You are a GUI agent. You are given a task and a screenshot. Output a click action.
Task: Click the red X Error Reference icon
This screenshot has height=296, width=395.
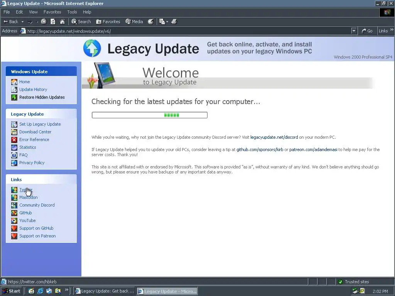pyautogui.click(x=14, y=140)
